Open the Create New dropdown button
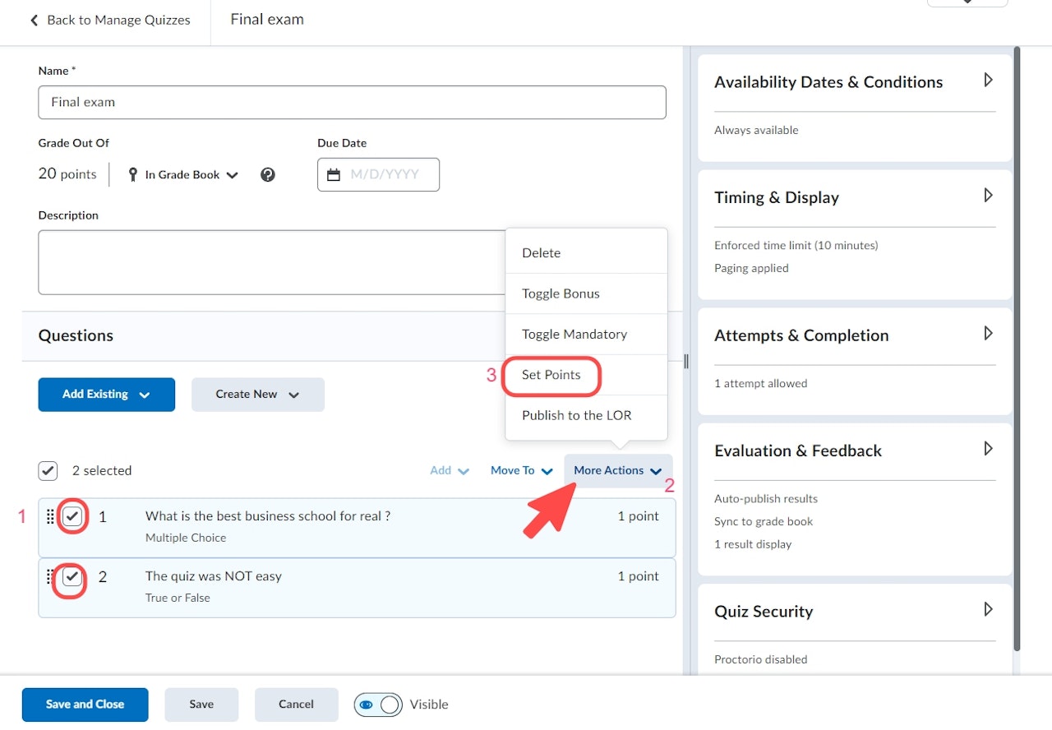1052x730 pixels. click(257, 395)
